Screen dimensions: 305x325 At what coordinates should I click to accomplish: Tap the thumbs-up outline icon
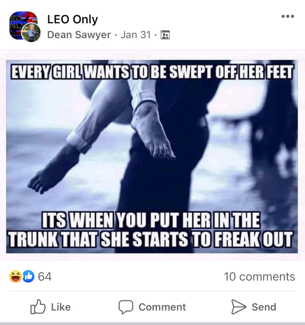[x=38, y=307]
